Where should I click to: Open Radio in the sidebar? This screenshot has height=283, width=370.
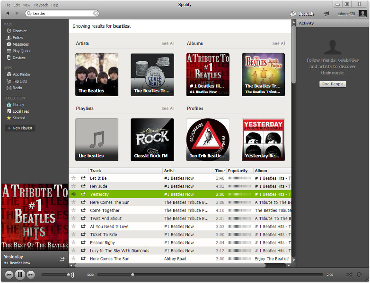14,88
